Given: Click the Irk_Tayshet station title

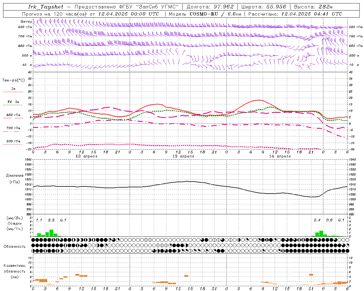Looking at the screenshot, I should coord(46,7).
